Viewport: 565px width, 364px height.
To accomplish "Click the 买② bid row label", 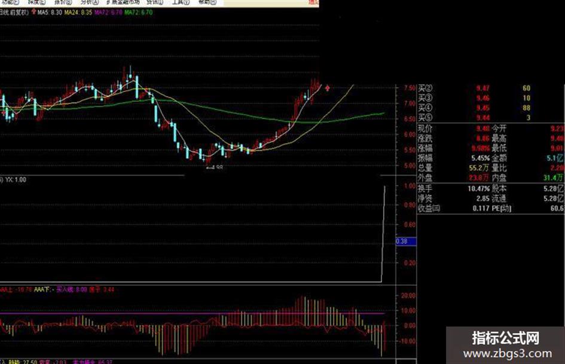I will coord(425,88).
